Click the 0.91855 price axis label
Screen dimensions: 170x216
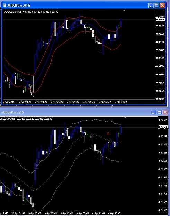163,186
